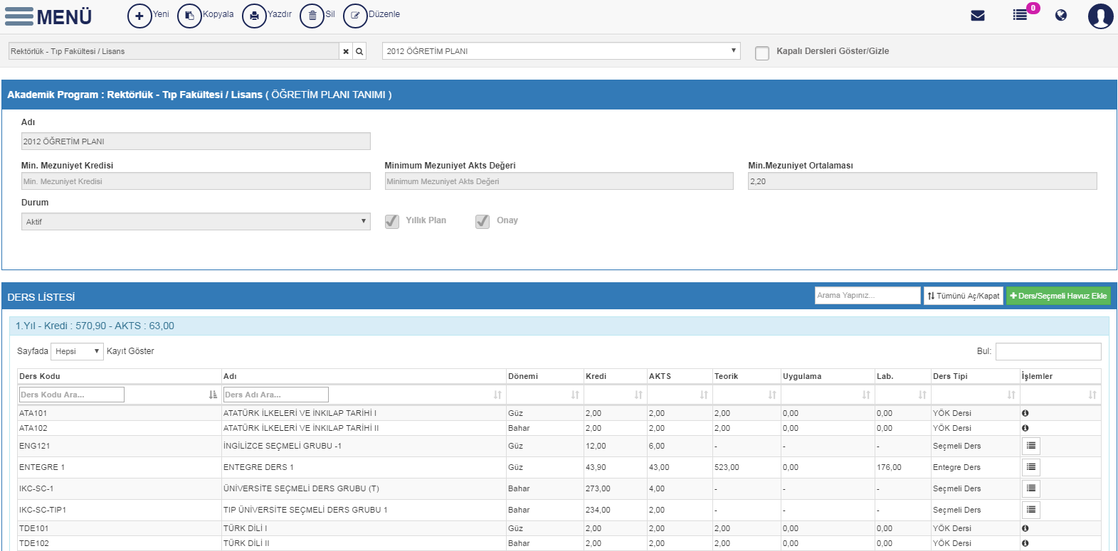
Task: Click the search magnifier beside program field
Action: coord(359,51)
